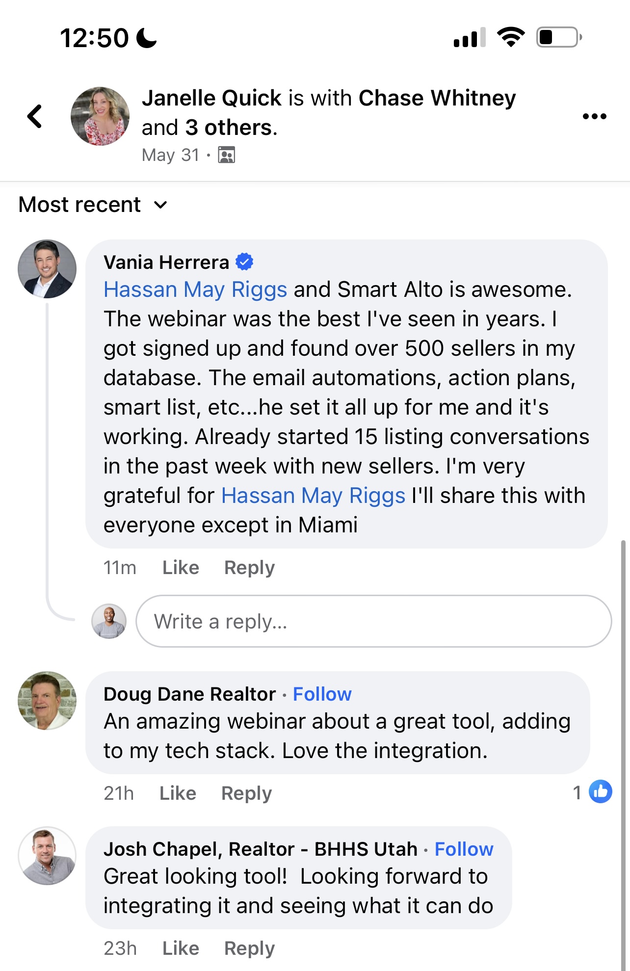Tap the Wi-Fi status icon
The width and height of the screenshot is (630, 971).
511,37
